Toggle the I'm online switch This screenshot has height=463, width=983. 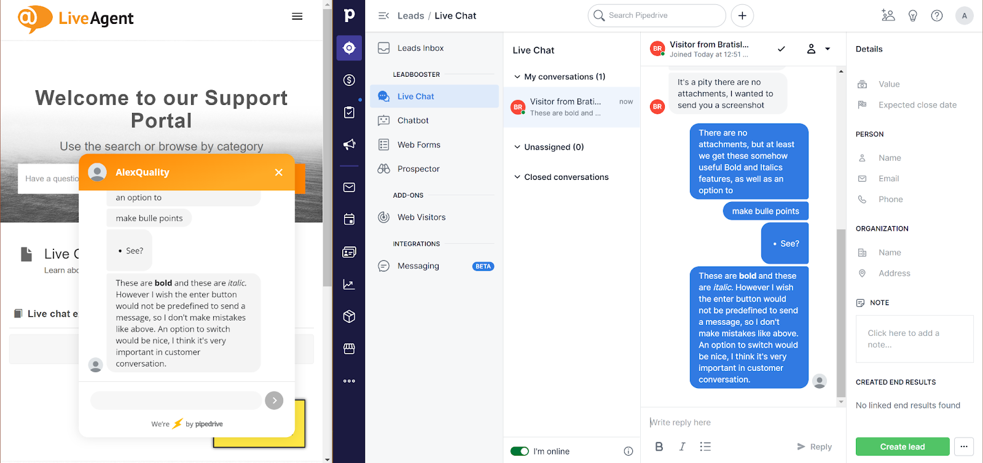(520, 451)
